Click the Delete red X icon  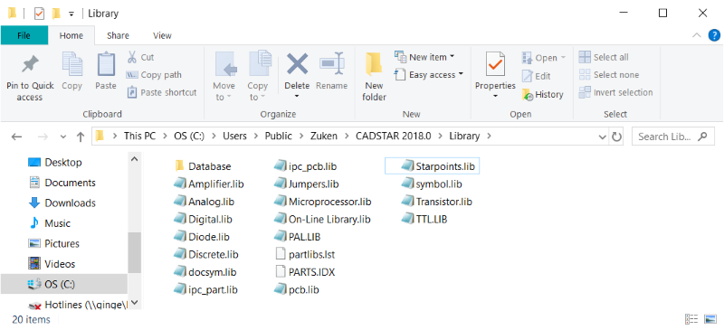298,64
